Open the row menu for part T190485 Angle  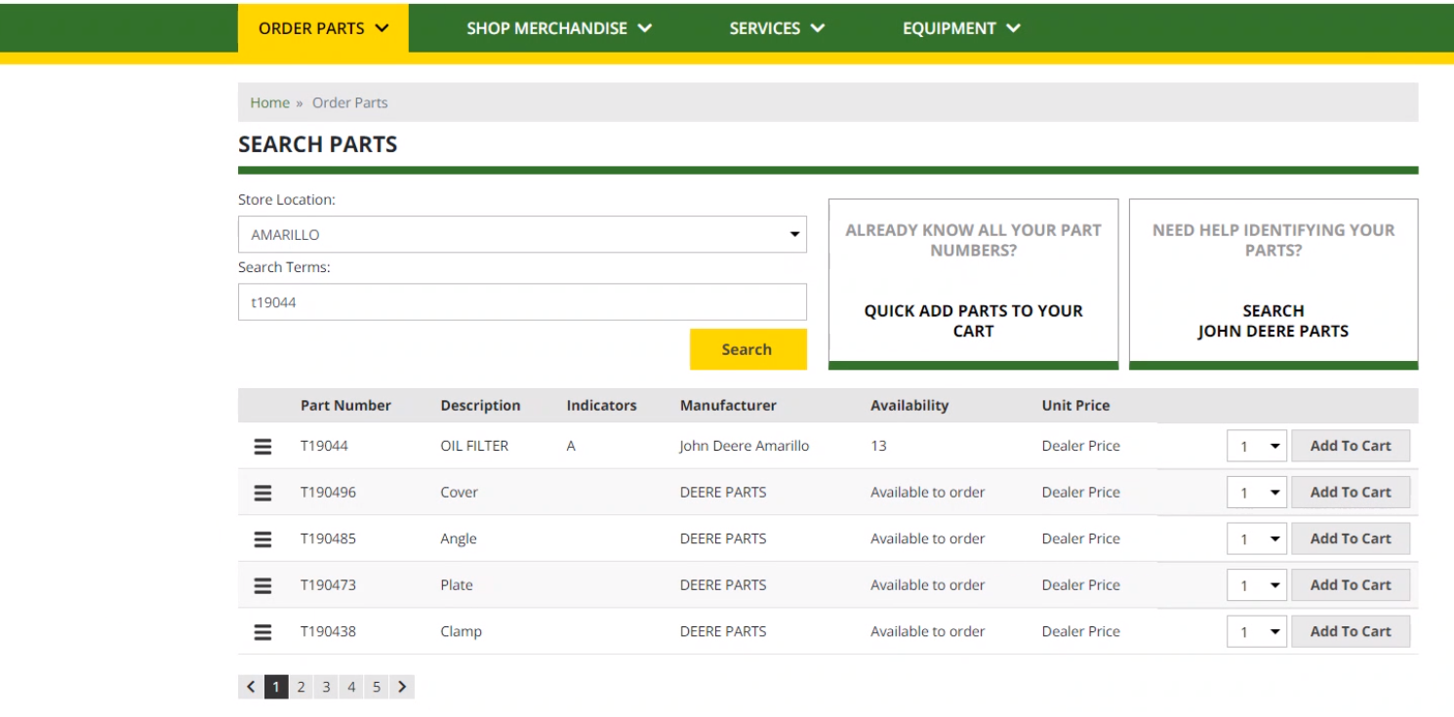click(265, 538)
